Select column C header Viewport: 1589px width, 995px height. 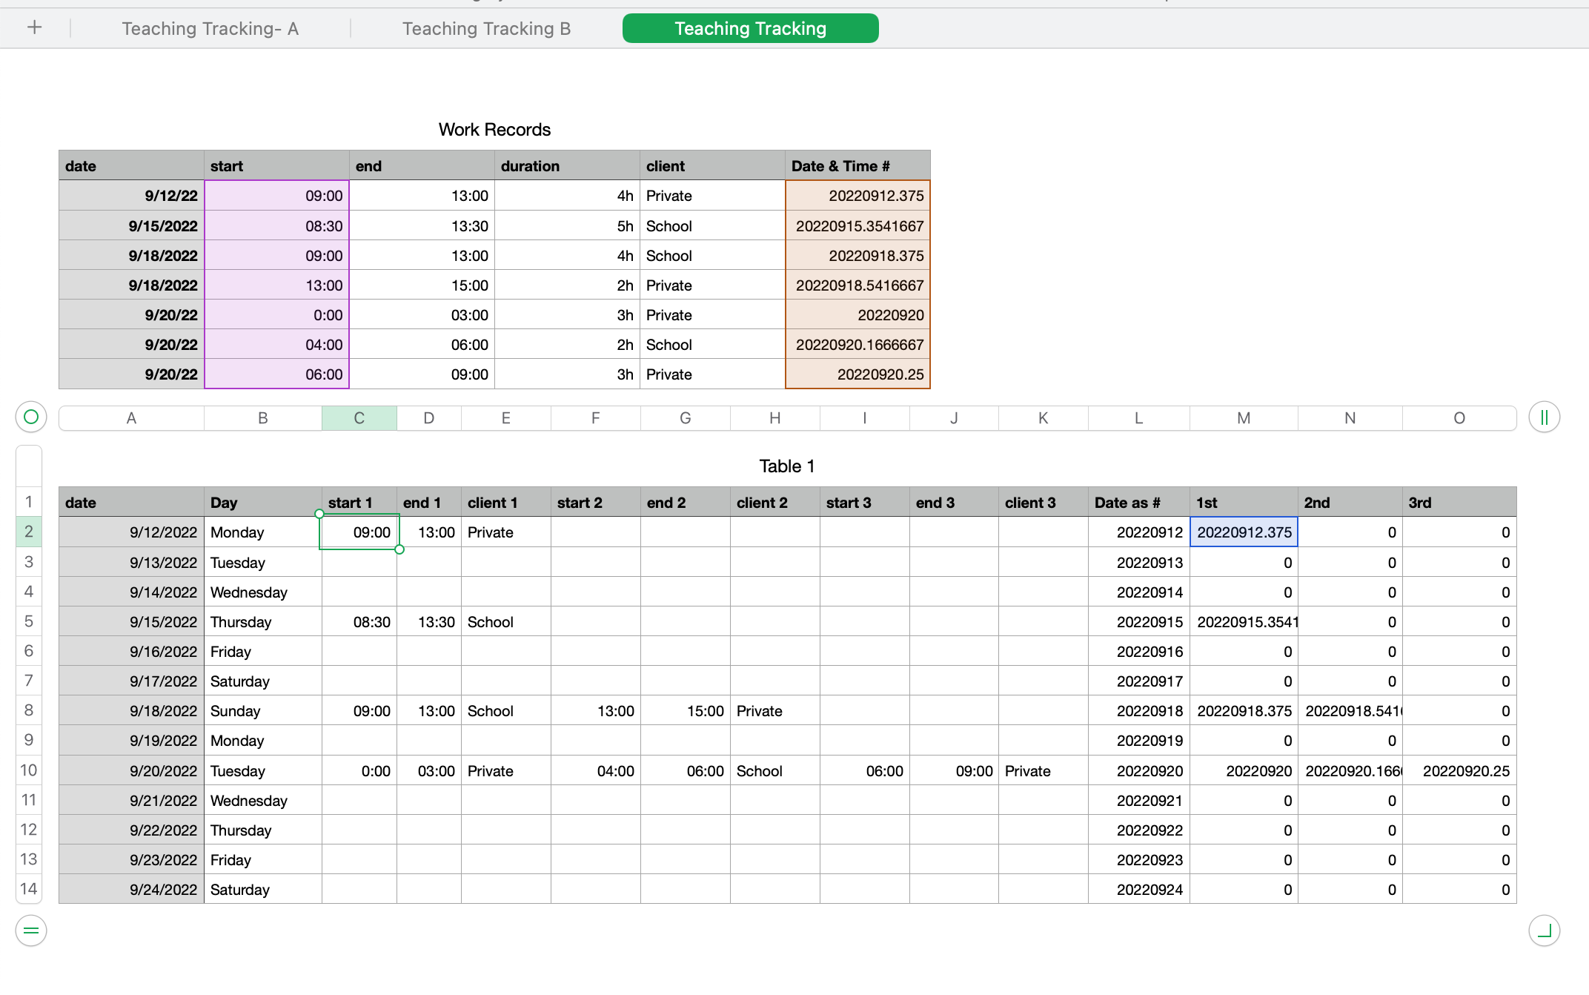359,418
